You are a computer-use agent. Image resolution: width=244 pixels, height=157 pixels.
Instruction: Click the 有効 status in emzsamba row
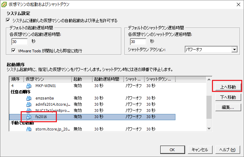click(x=78, y=98)
